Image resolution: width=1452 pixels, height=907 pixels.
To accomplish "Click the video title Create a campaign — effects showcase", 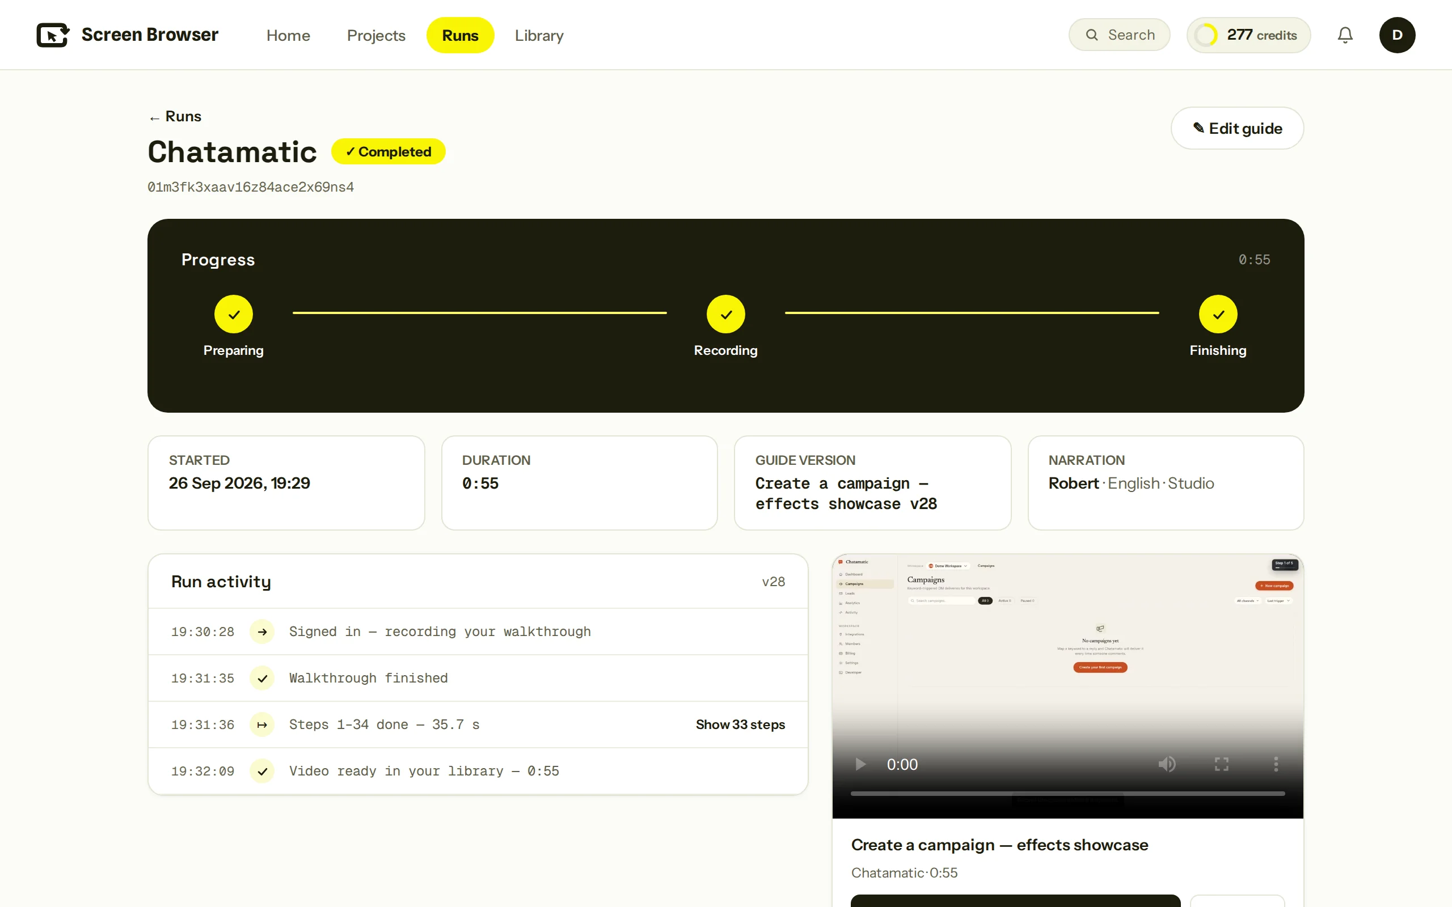I will click(999, 845).
